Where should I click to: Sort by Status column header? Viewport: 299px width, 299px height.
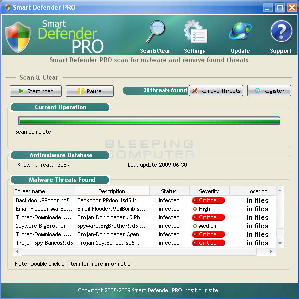(x=169, y=191)
